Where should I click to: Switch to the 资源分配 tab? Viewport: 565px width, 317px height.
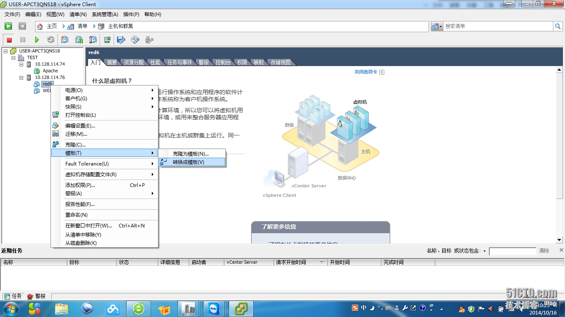134,62
